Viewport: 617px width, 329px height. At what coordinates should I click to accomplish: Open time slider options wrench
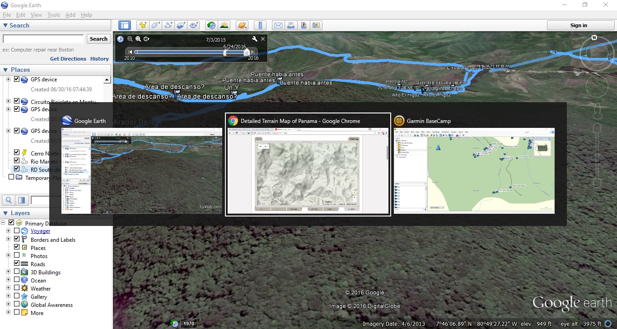point(255,39)
